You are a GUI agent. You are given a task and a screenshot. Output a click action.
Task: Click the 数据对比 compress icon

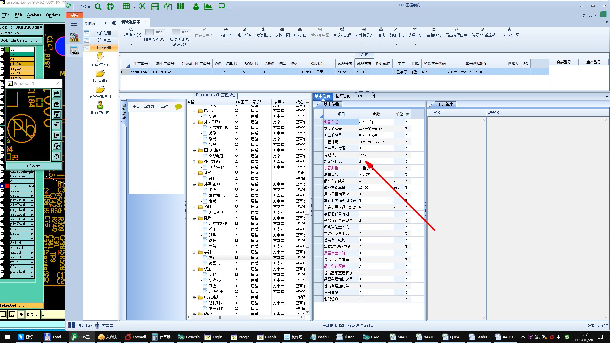point(396,29)
